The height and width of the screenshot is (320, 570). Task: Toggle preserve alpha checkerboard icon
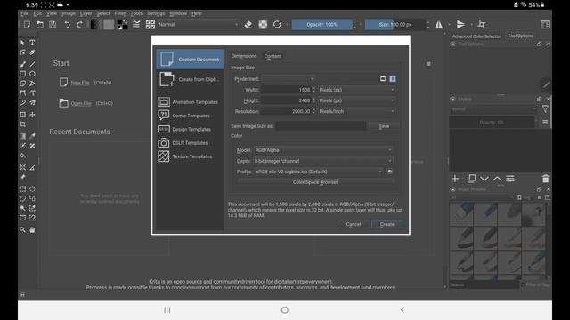coord(263,25)
